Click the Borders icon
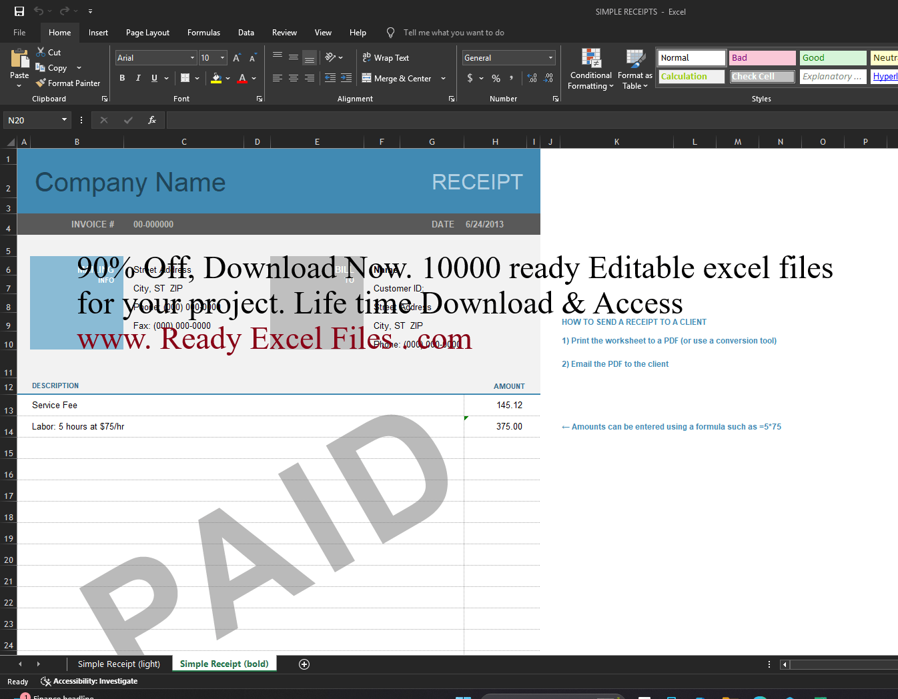898x699 pixels. (185, 78)
